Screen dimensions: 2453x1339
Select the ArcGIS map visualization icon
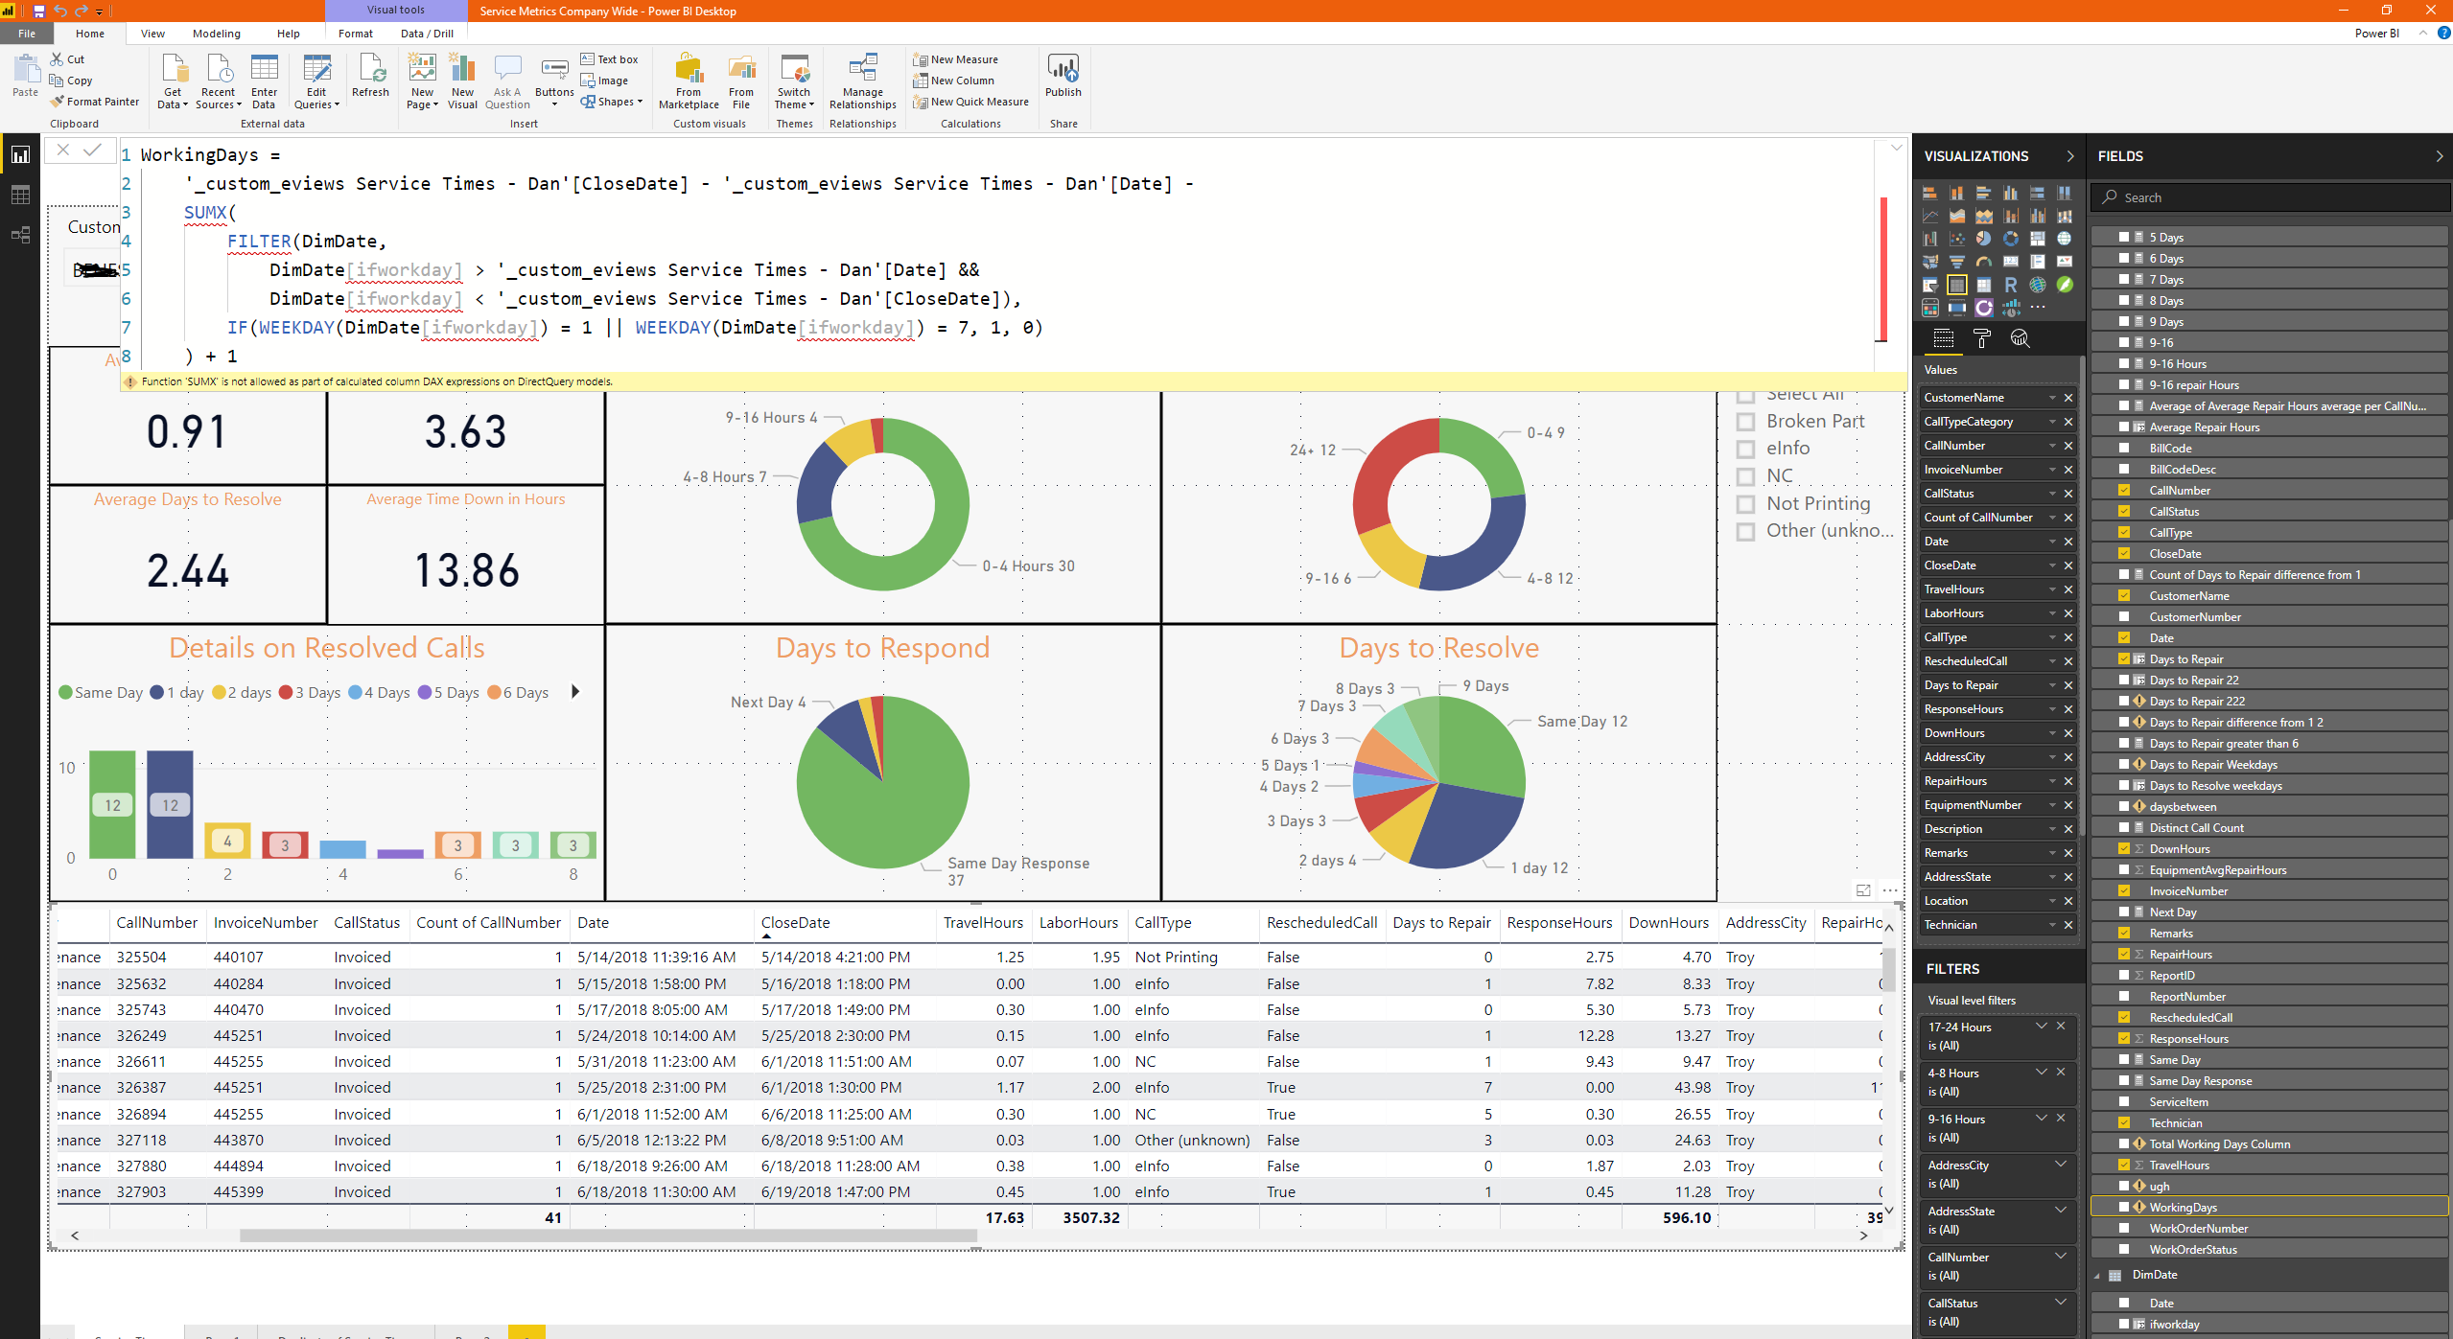[2038, 285]
